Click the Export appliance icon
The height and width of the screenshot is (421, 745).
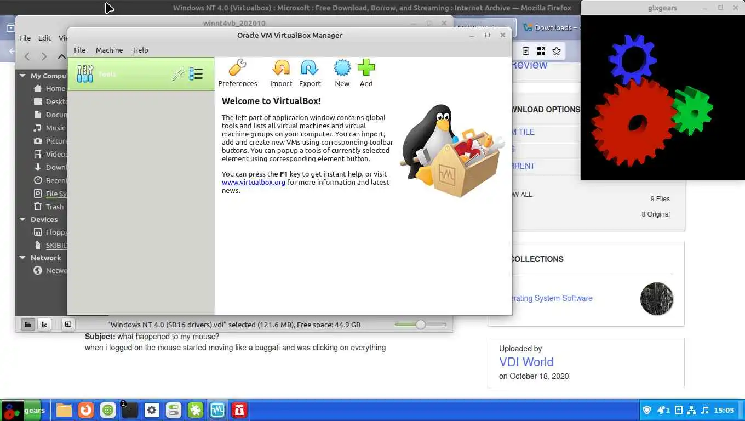pos(310,68)
